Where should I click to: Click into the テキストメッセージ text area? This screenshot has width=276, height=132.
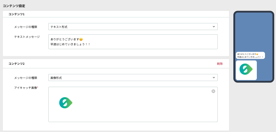tap(133, 42)
